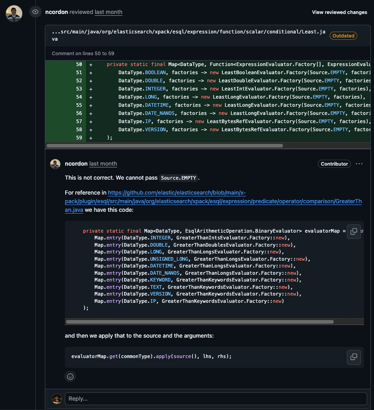Copy the evaluatorMap.get apply code snippet
Image resolution: width=374 pixels, height=410 pixels.
tap(354, 356)
